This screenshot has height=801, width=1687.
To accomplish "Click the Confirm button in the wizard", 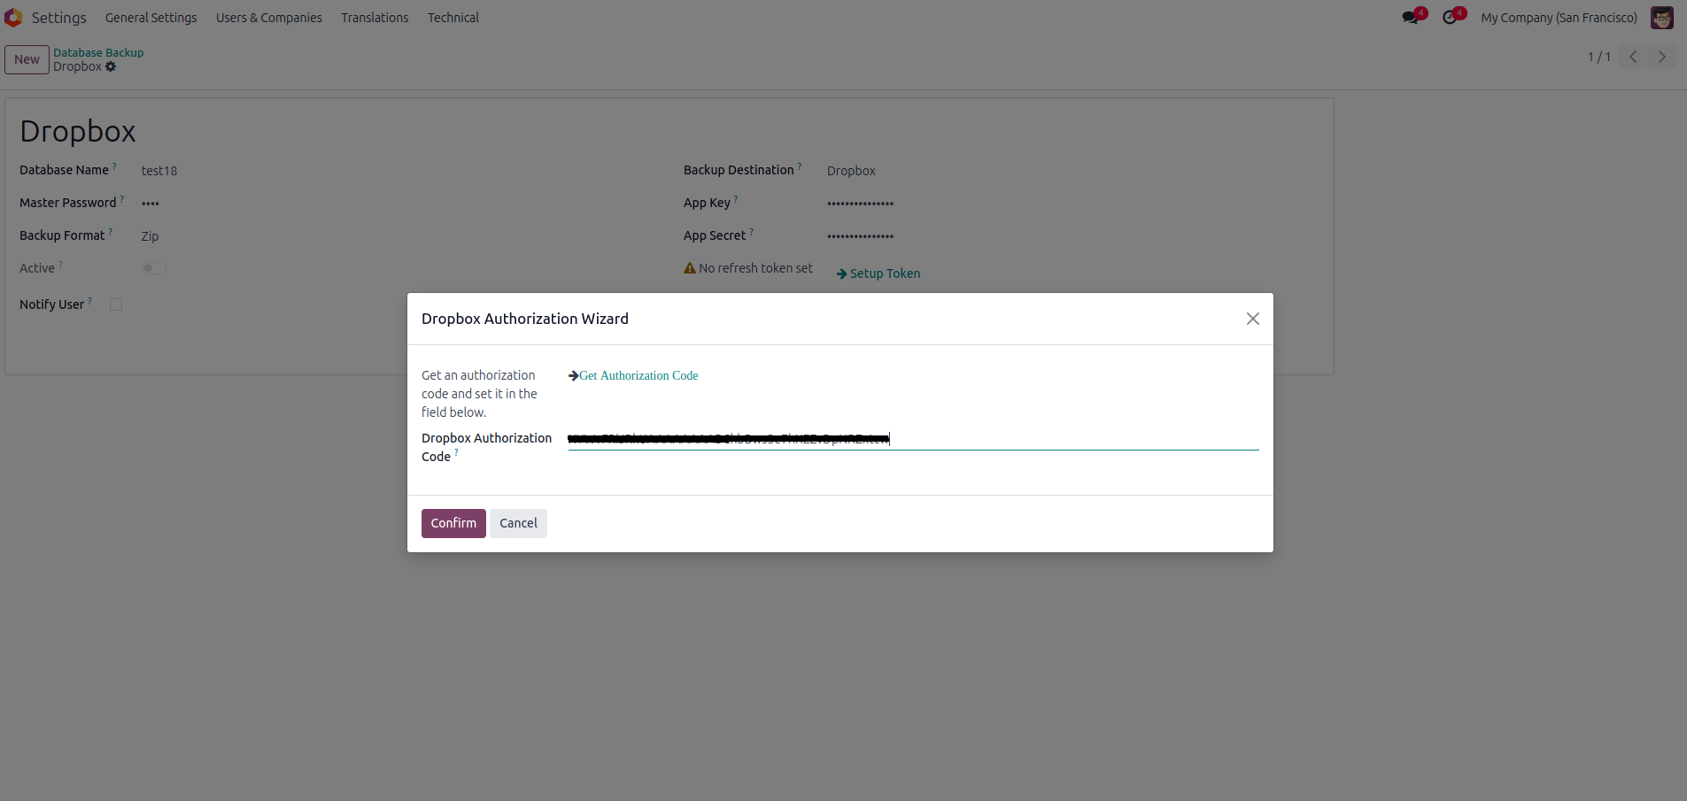I will point(453,523).
